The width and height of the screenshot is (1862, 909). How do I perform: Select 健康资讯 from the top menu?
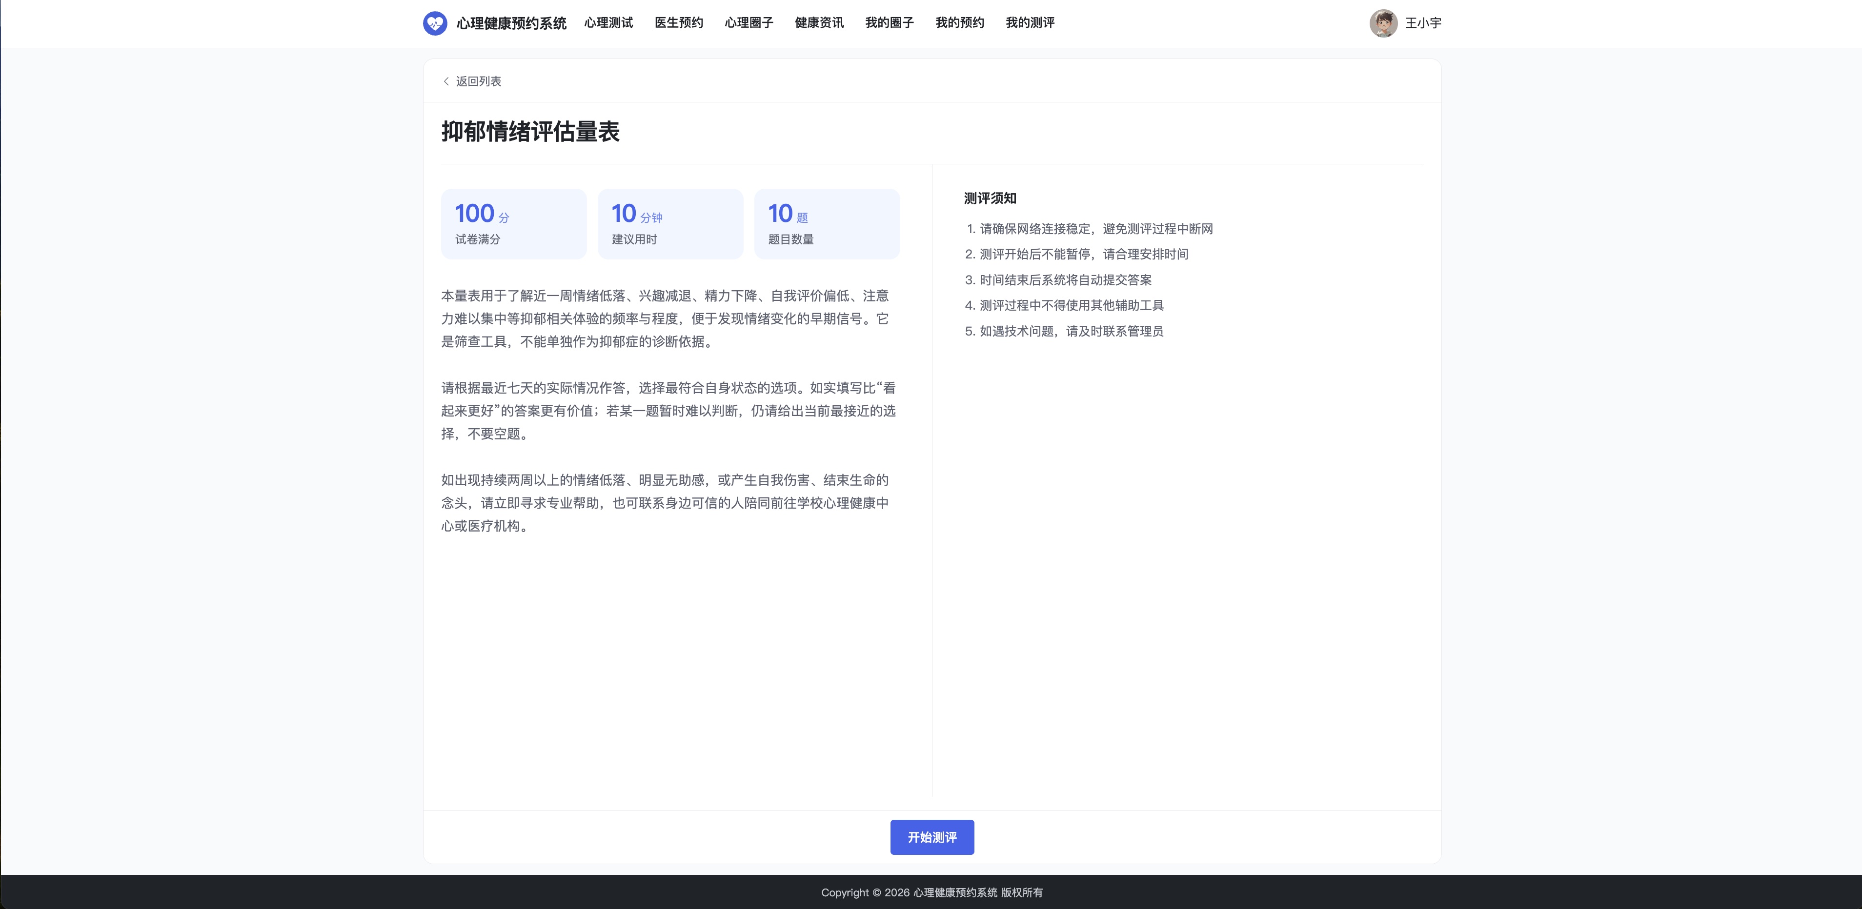click(x=819, y=23)
